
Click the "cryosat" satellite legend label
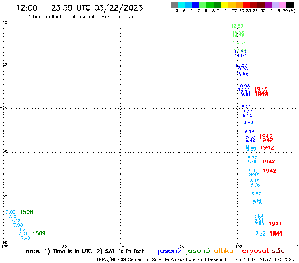click(256, 251)
